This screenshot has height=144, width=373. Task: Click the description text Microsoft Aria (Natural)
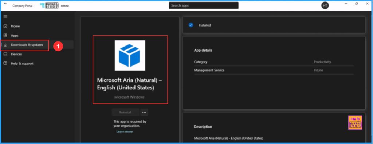(229, 138)
